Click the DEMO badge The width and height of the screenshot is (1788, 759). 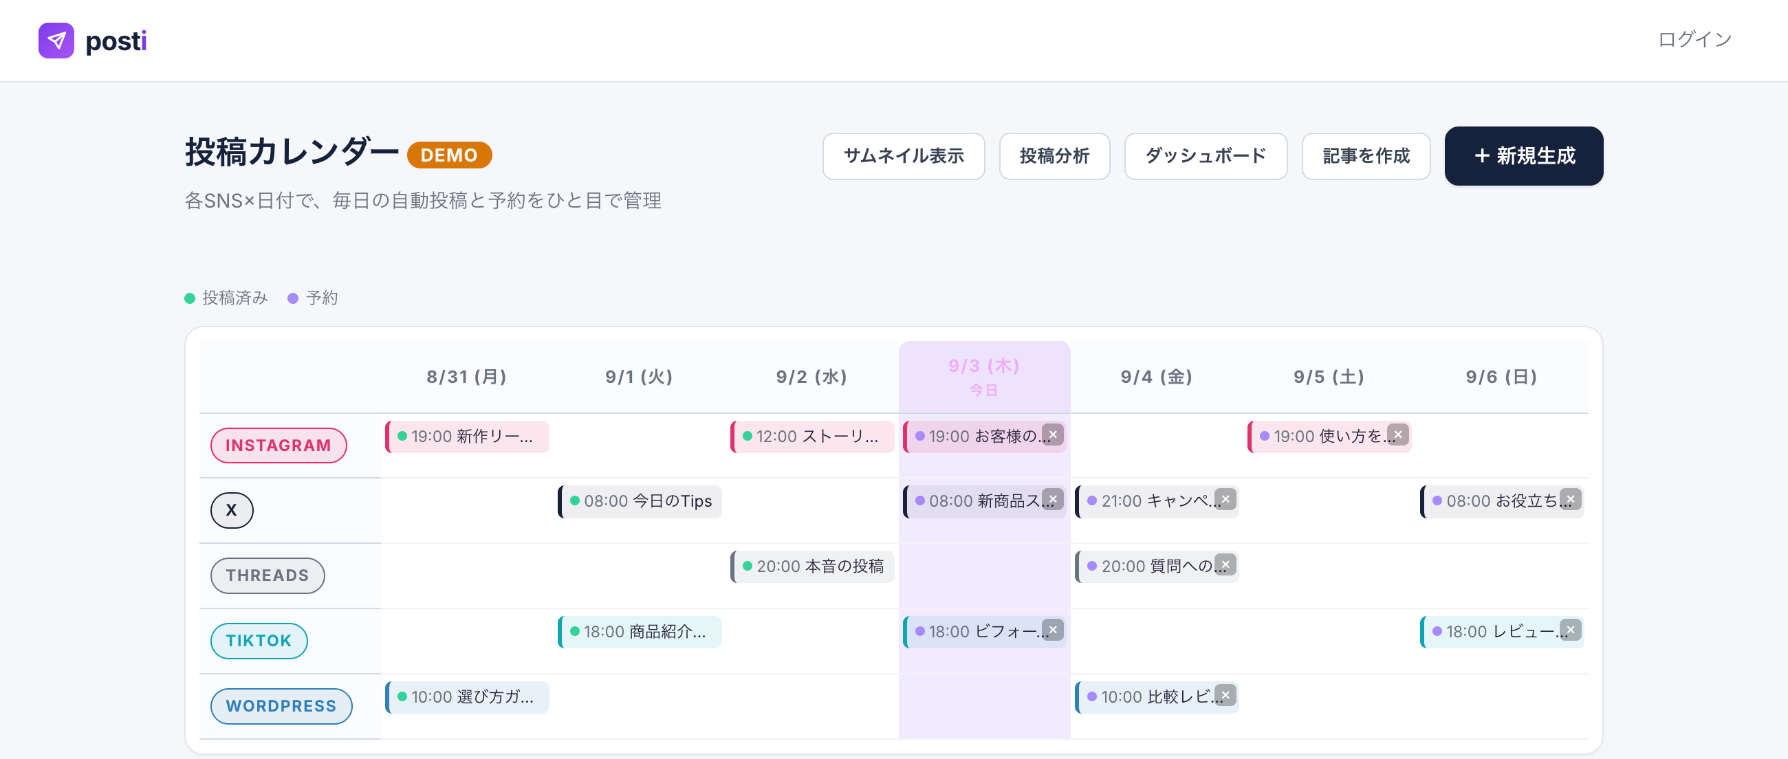point(449,155)
